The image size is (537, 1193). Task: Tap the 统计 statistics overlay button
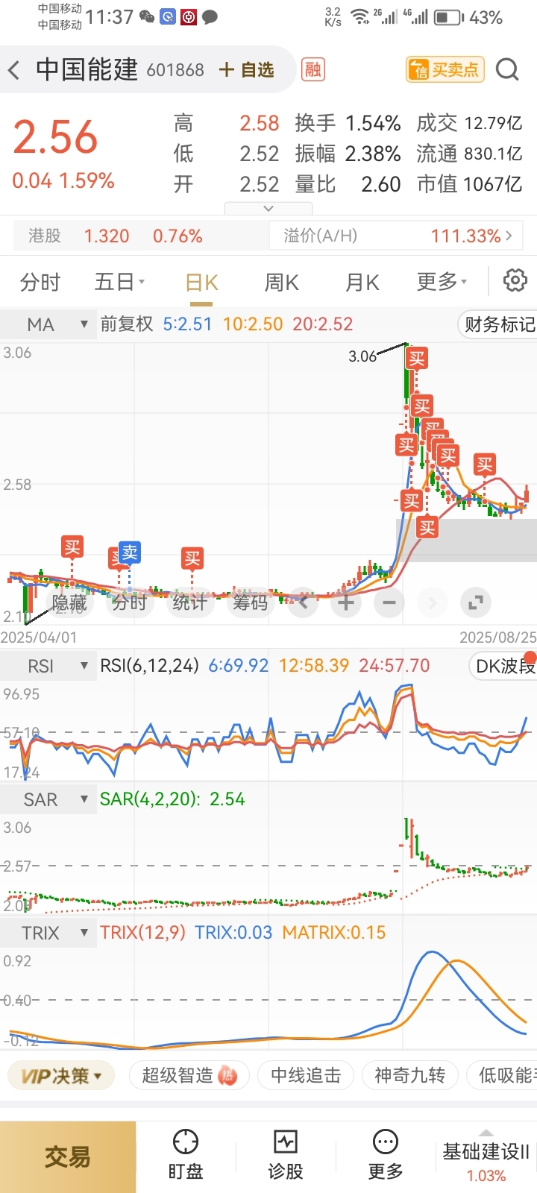click(x=189, y=602)
